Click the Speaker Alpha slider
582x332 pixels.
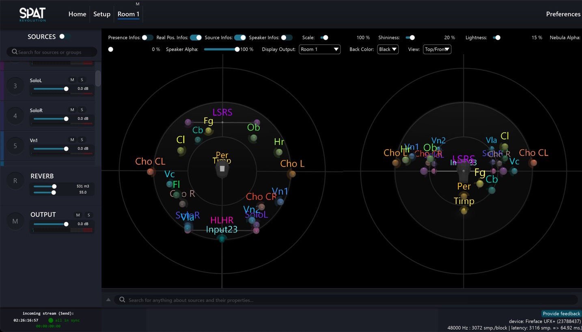(x=221, y=49)
